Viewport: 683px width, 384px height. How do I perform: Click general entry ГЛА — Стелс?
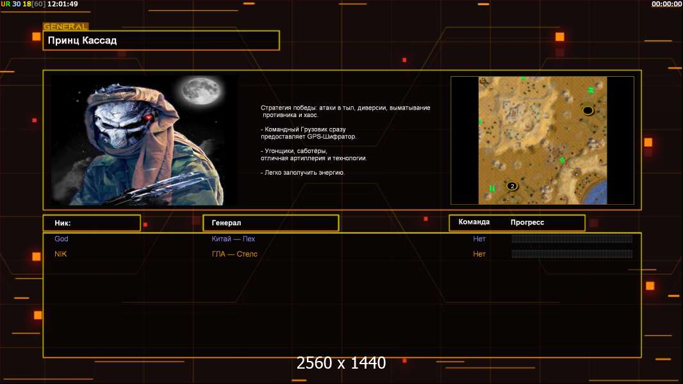pyautogui.click(x=235, y=254)
